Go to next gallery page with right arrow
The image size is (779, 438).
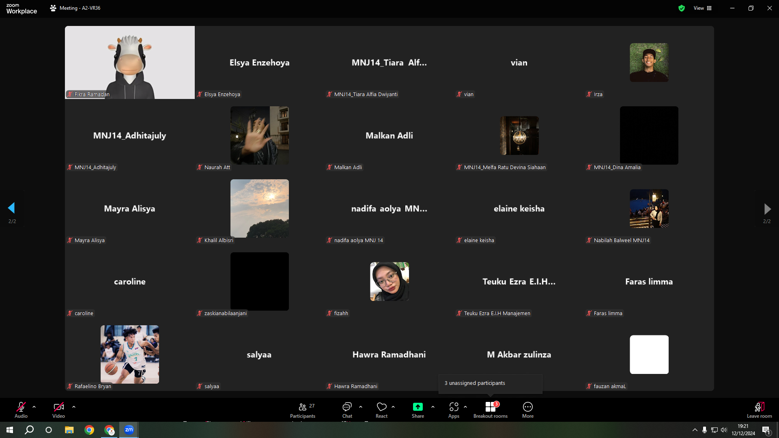[767, 209]
